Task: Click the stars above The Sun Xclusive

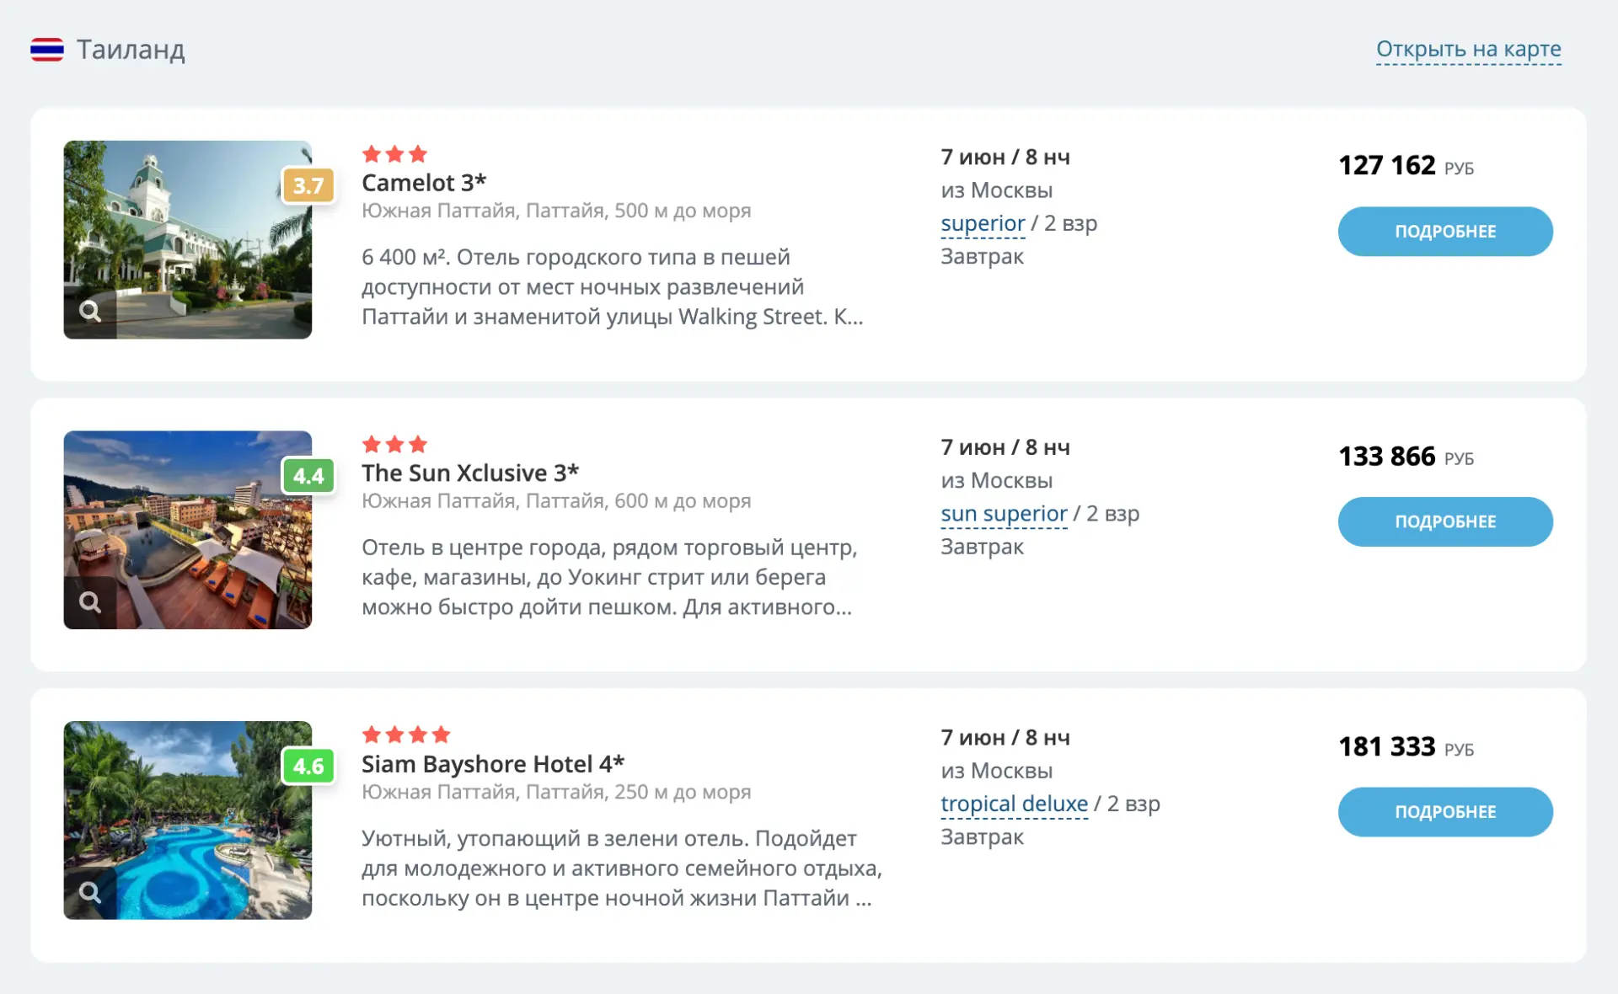Action: (x=394, y=444)
